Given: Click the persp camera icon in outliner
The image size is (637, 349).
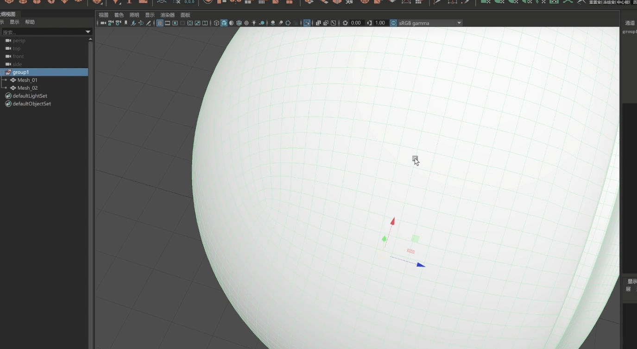Looking at the screenshot, I should coord(8,41).
